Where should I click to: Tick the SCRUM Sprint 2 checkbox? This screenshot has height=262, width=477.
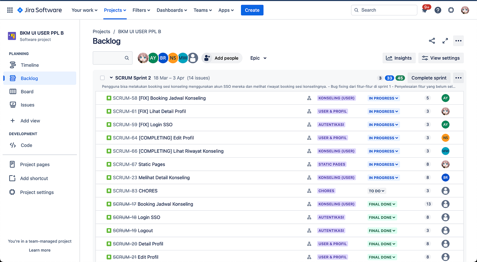pos(102,78)
